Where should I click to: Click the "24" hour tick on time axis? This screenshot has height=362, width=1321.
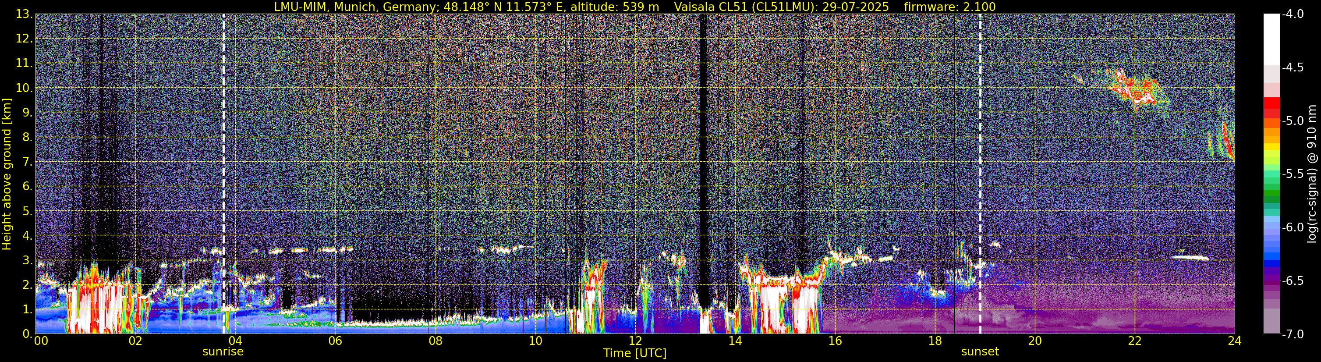1234,341
